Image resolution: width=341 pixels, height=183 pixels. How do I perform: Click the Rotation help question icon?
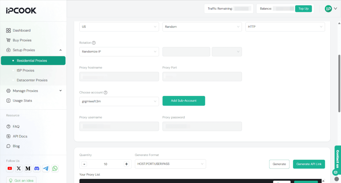pyautogui.click(x=94, y=43)
